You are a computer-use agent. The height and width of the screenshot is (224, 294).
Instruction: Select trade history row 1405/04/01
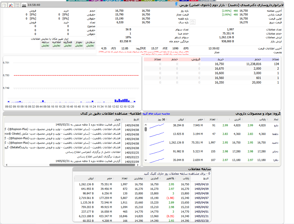(x=142, y=212)
